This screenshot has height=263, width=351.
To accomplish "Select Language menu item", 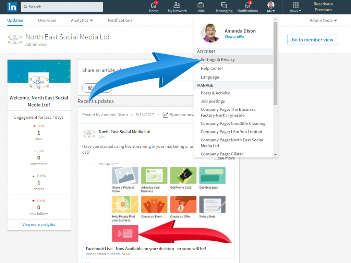I will click(x=233, y=77).
